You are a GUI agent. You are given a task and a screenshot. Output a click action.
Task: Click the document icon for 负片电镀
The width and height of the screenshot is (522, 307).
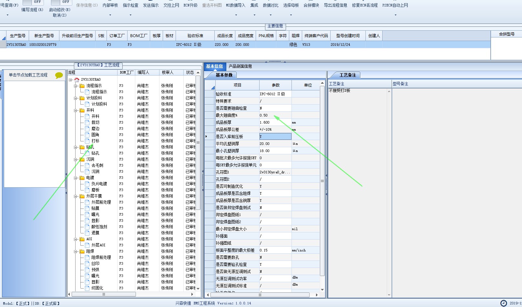pyautogui.click(x=87, y=184)
